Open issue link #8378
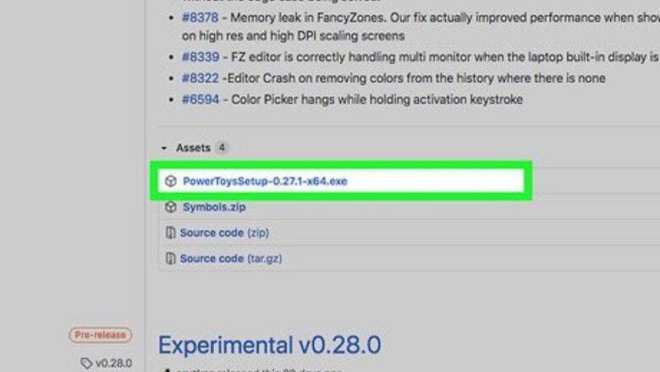The image size is (660, 372). (200, 18)
